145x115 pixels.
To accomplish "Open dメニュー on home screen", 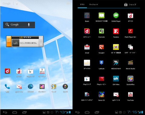I will coord(7,71).
